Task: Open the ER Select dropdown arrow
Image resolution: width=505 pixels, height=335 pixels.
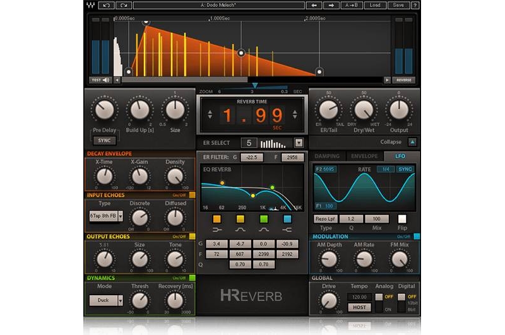Action: click(x=299, y=143)
